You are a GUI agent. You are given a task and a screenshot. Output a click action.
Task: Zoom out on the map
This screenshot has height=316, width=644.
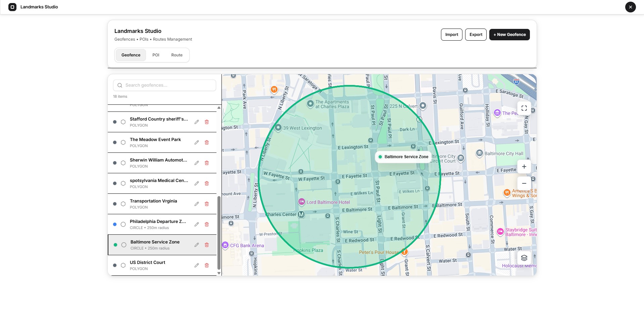[x=524, y=183]
